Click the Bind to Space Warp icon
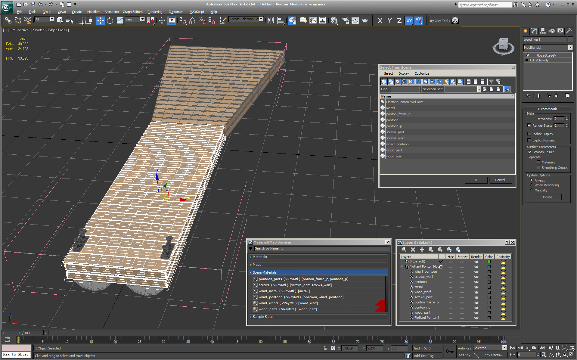The height and width of the screenshot is (360, 577). click(x=27, y=20)
